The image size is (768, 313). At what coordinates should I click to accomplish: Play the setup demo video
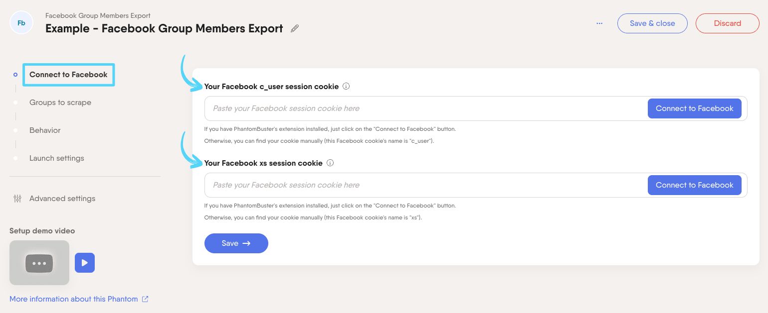85,263
